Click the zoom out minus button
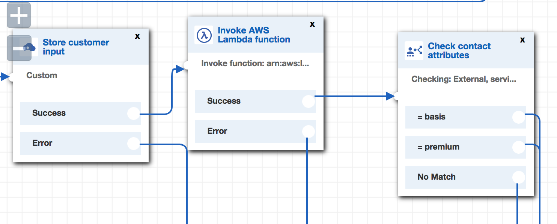Viewport: 557px width, 224px height. click(x=19, y=48)
